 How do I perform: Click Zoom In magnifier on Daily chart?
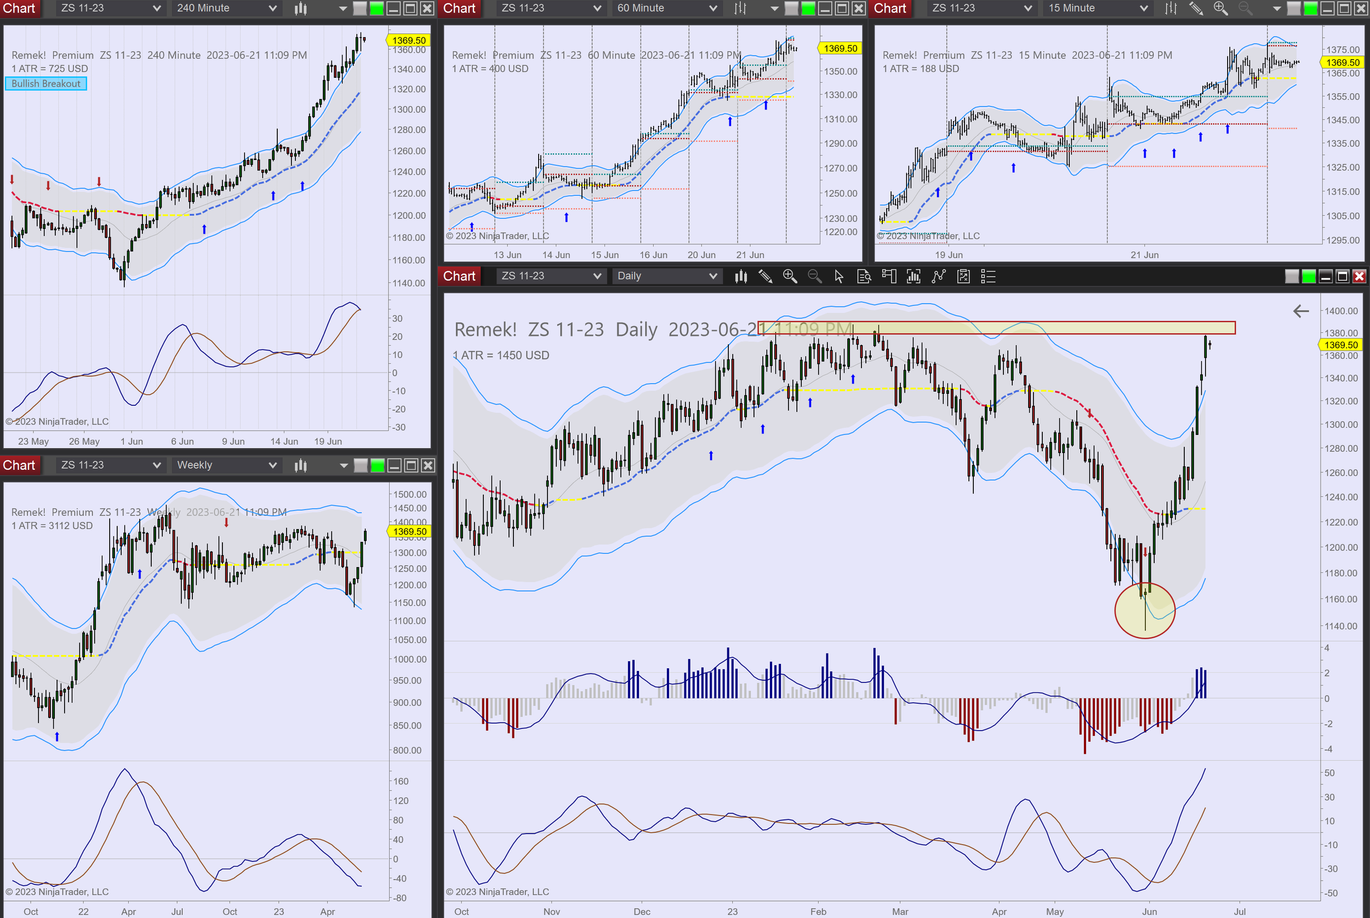(790, 277)
